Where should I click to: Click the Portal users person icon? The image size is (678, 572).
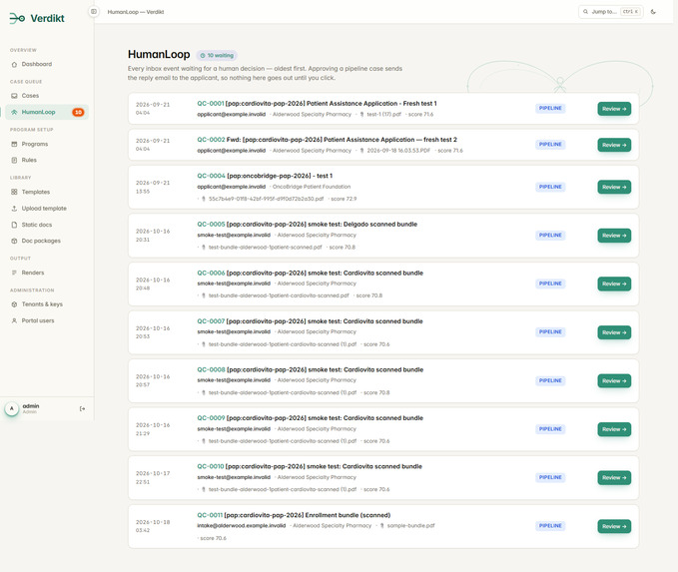click(x=14, y=320)
